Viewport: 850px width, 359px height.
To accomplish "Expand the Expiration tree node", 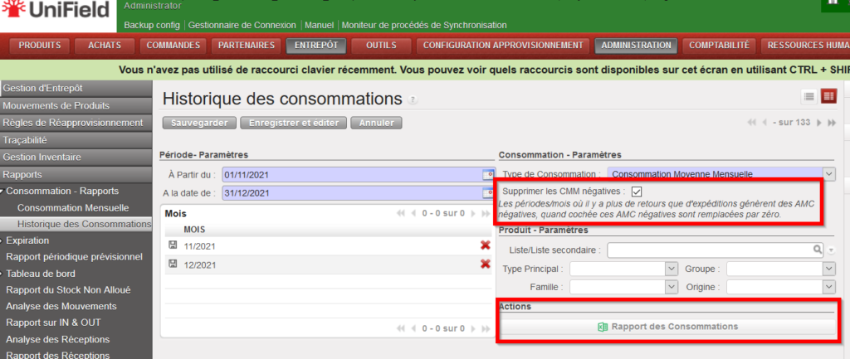I will [x=2, y=240].
